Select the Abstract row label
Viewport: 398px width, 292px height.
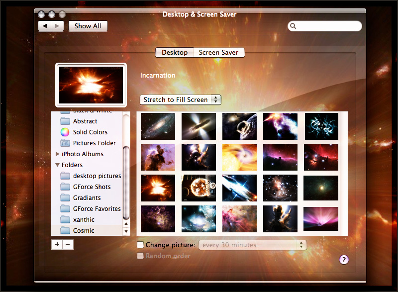(x=85, y=121)
